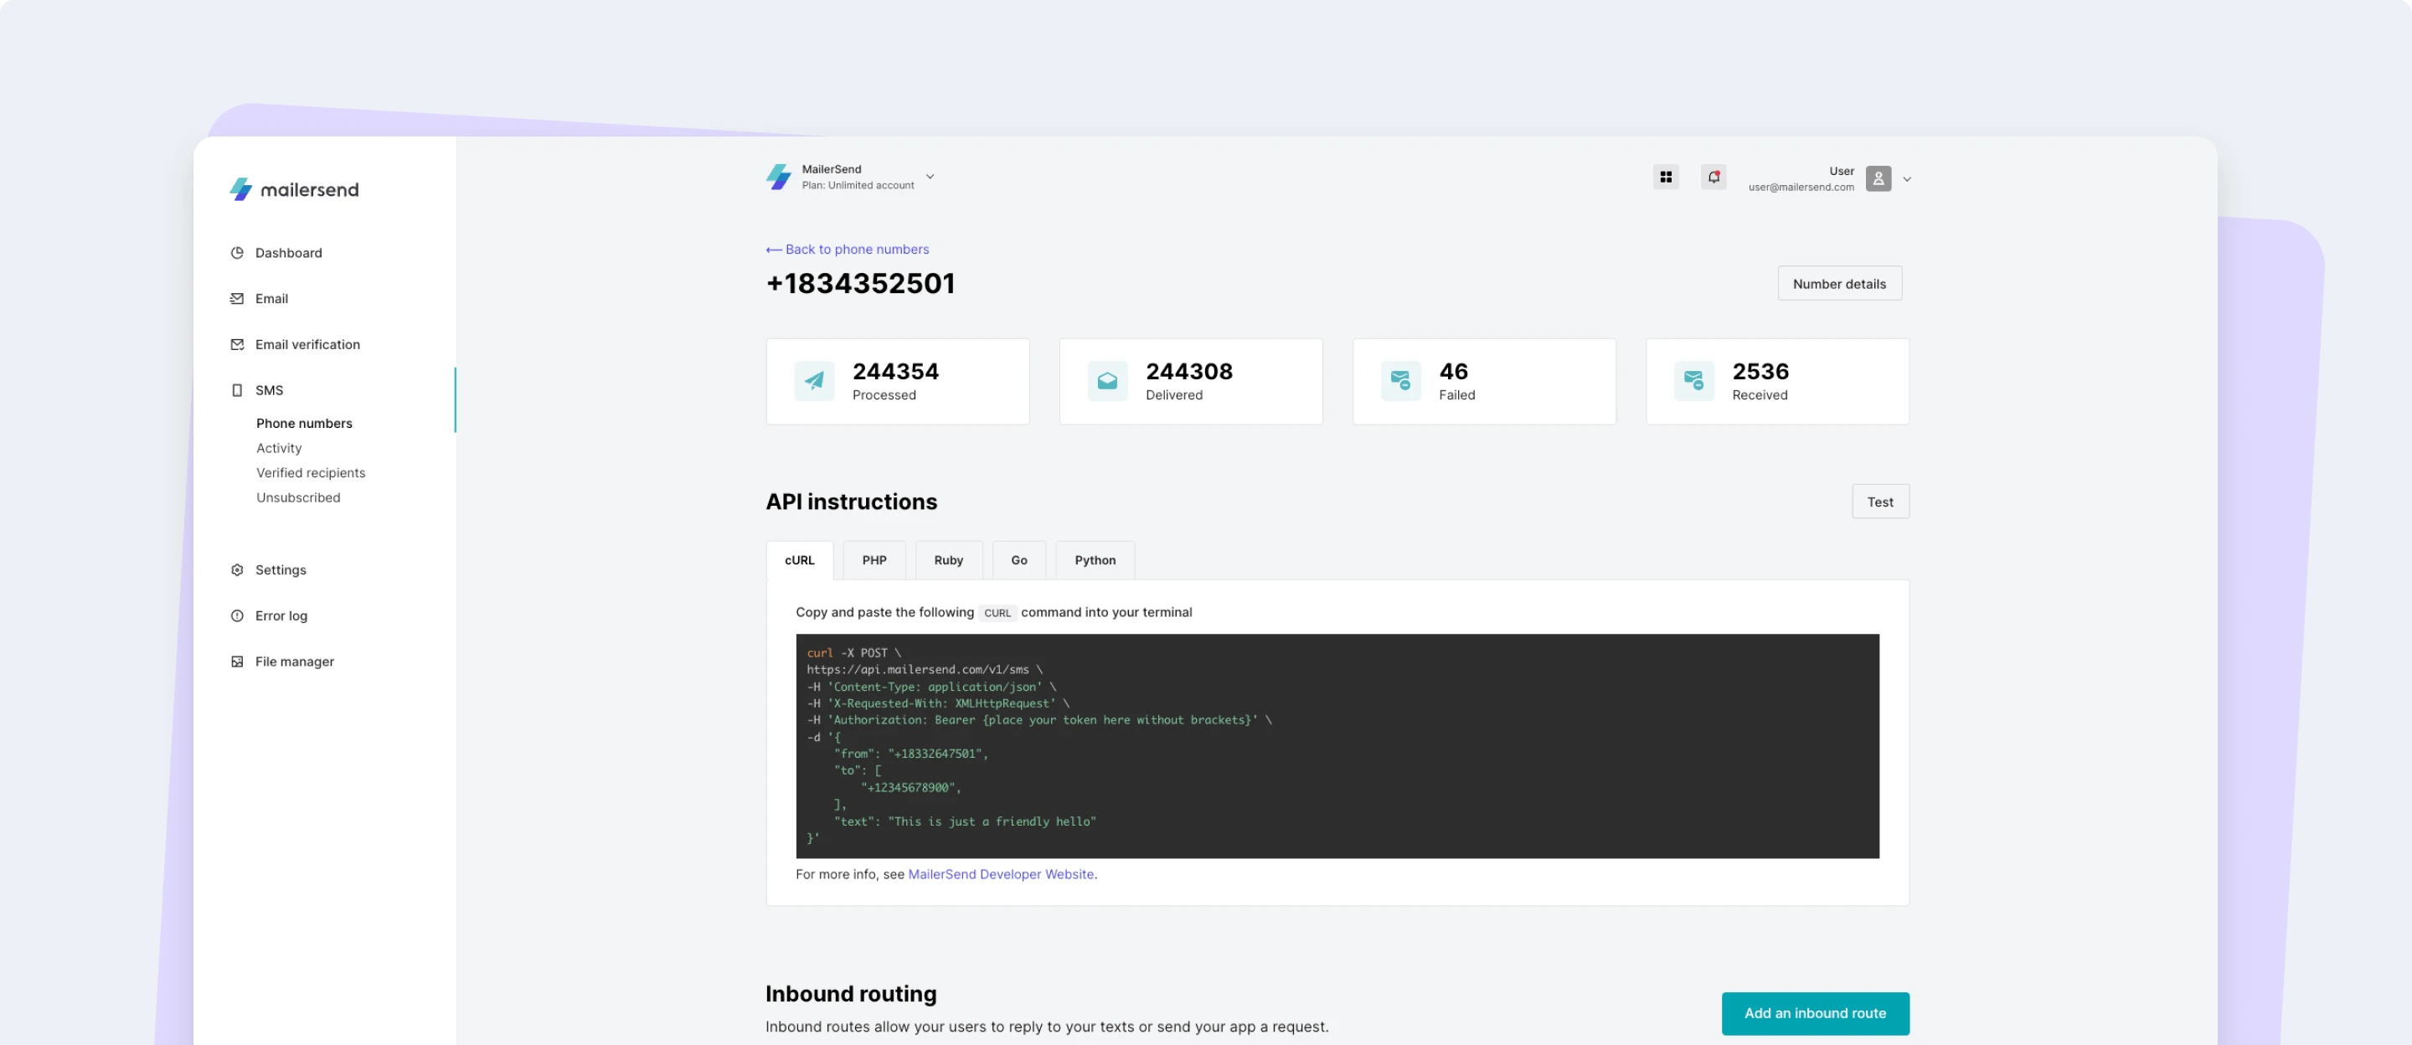The height and width of the screenshot is (1045, 2412).
Task: Open Phone numbers submenu item
Action: coord(304,423)
